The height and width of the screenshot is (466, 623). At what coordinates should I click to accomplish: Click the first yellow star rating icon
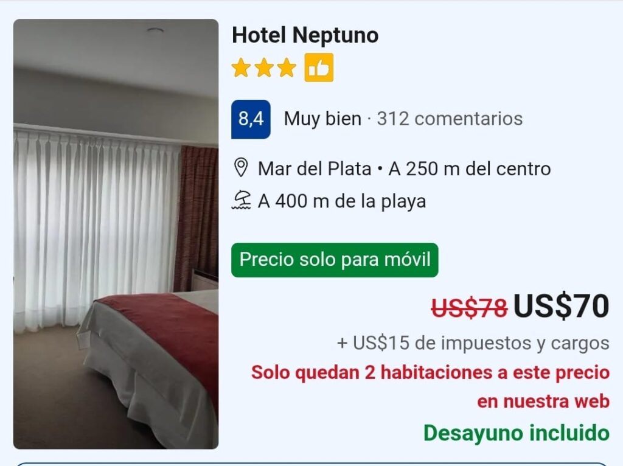point(241,68)
